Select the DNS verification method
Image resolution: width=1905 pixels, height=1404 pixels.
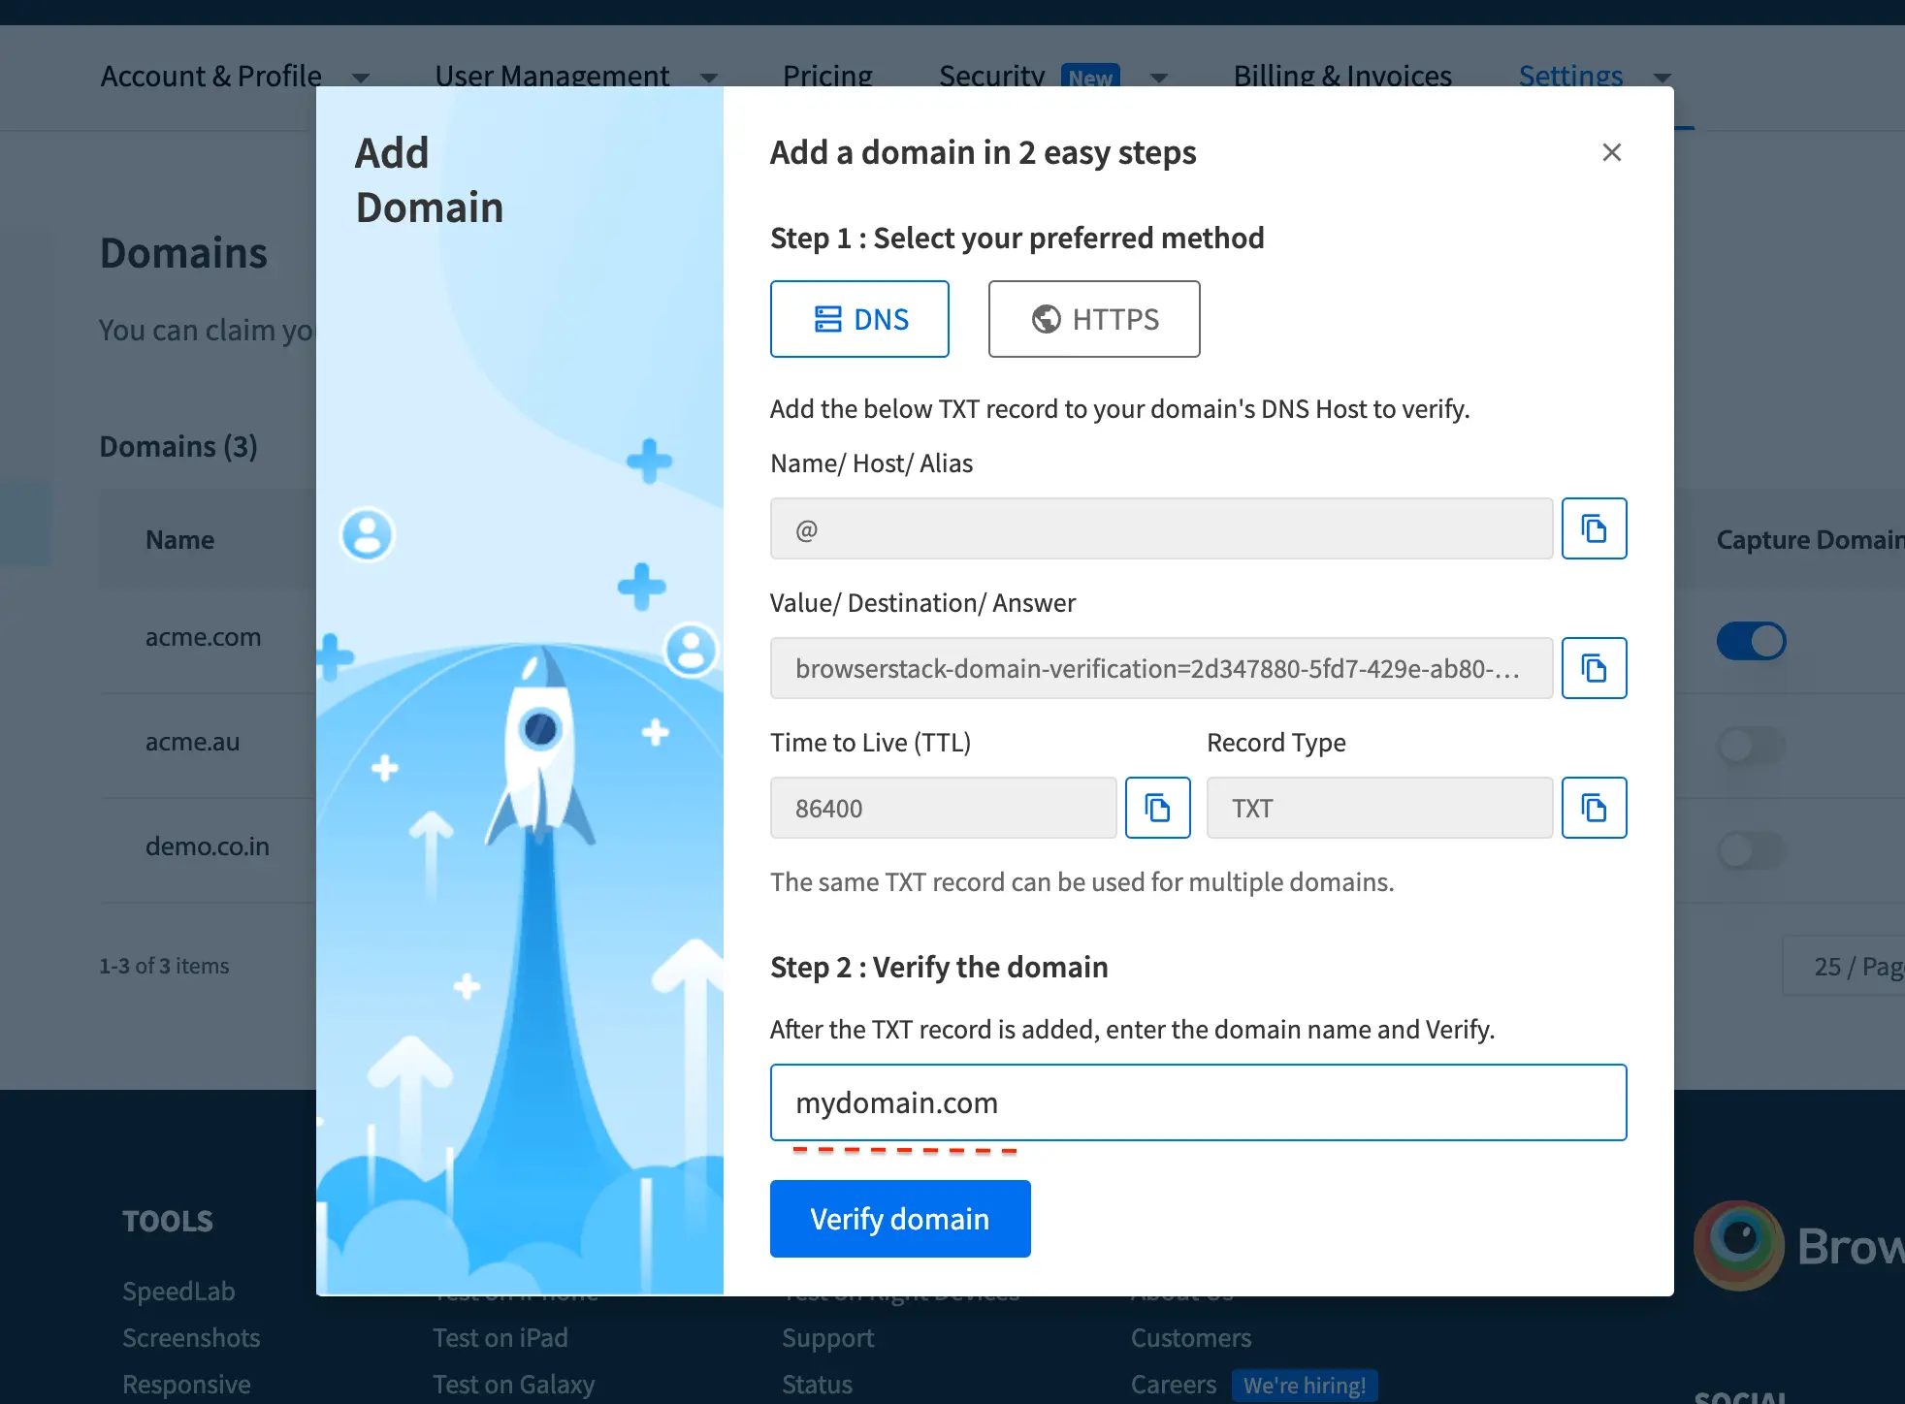859,319
